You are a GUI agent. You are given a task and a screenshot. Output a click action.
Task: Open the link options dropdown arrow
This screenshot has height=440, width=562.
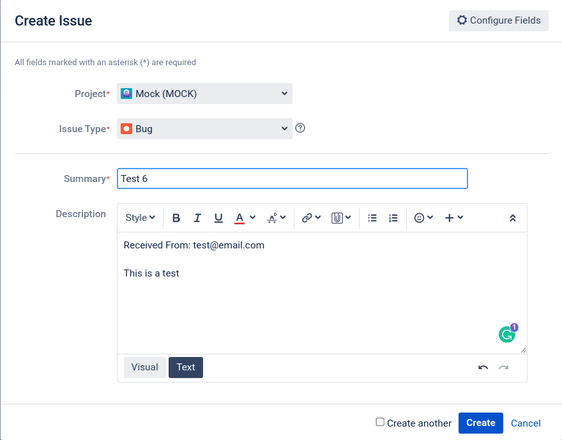coord(318,218)
